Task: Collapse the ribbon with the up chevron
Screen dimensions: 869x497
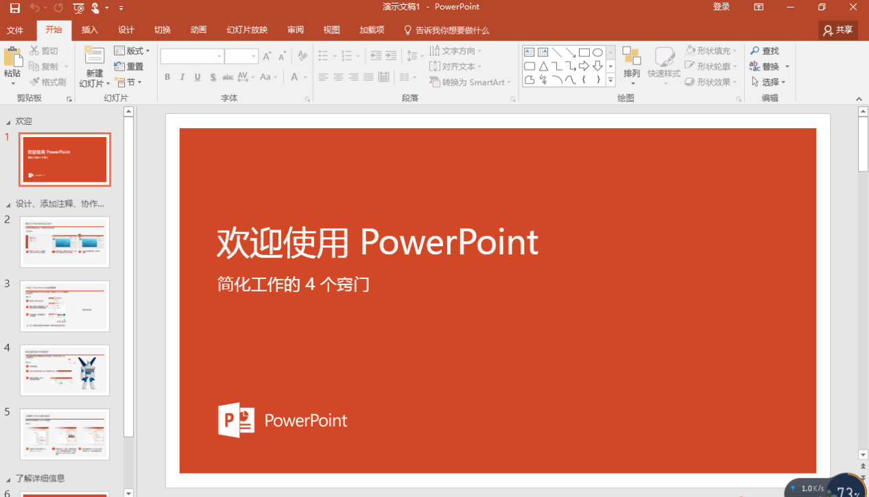Action: pos(860,99)
